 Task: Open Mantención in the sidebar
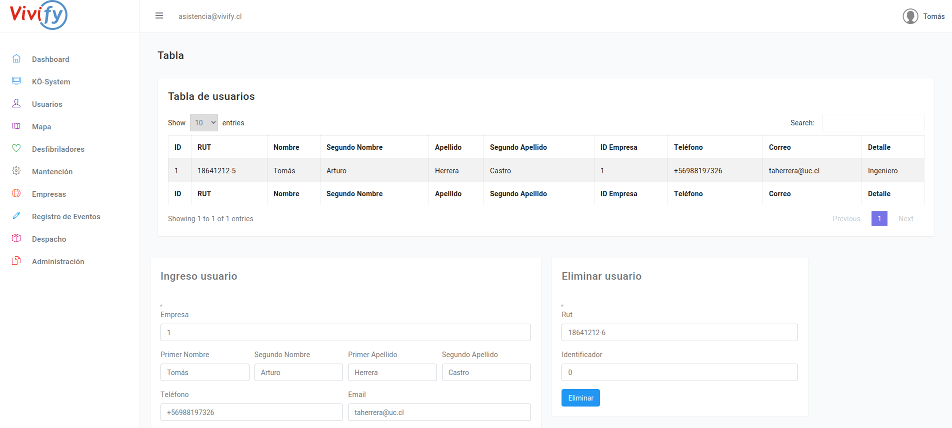tap(52, 172)
